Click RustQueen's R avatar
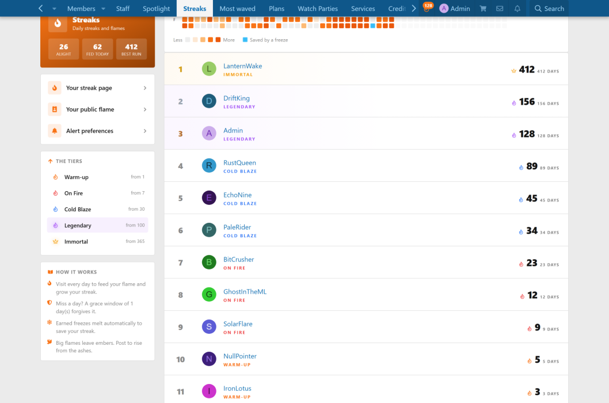This screenshot has height=403, width=609. click(x=209, y=166)
